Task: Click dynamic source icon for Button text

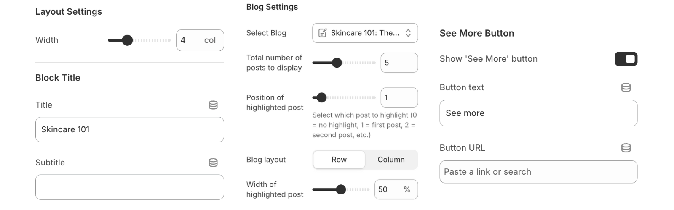Action: tap(626, 87)
